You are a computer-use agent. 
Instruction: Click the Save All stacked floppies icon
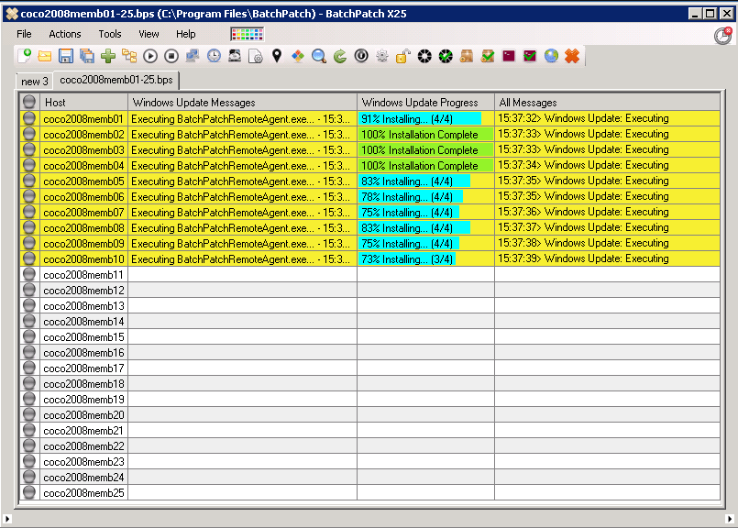click(x=87, y=56)
